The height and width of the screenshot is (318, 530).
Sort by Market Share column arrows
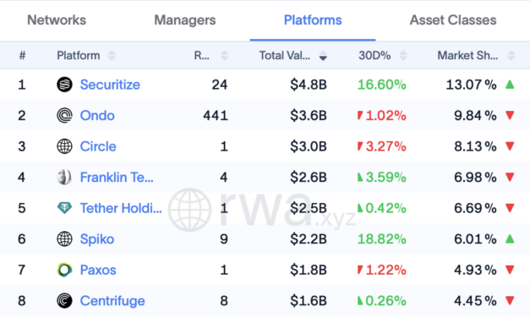(511, 56)
